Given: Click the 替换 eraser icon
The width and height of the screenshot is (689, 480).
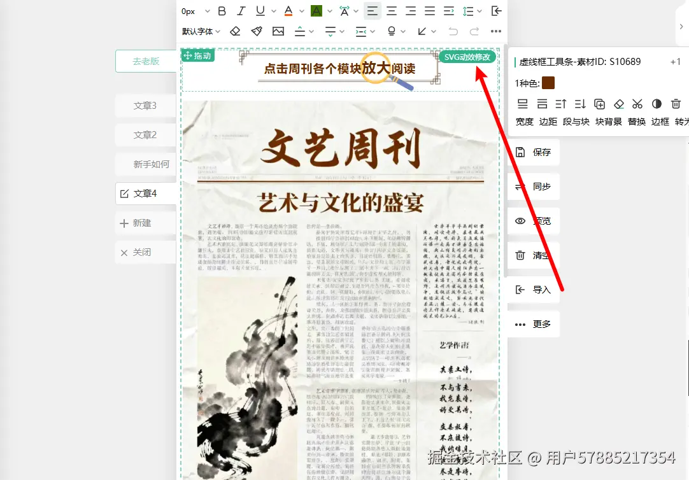Looking at the screenshot, I should (619, 104).
